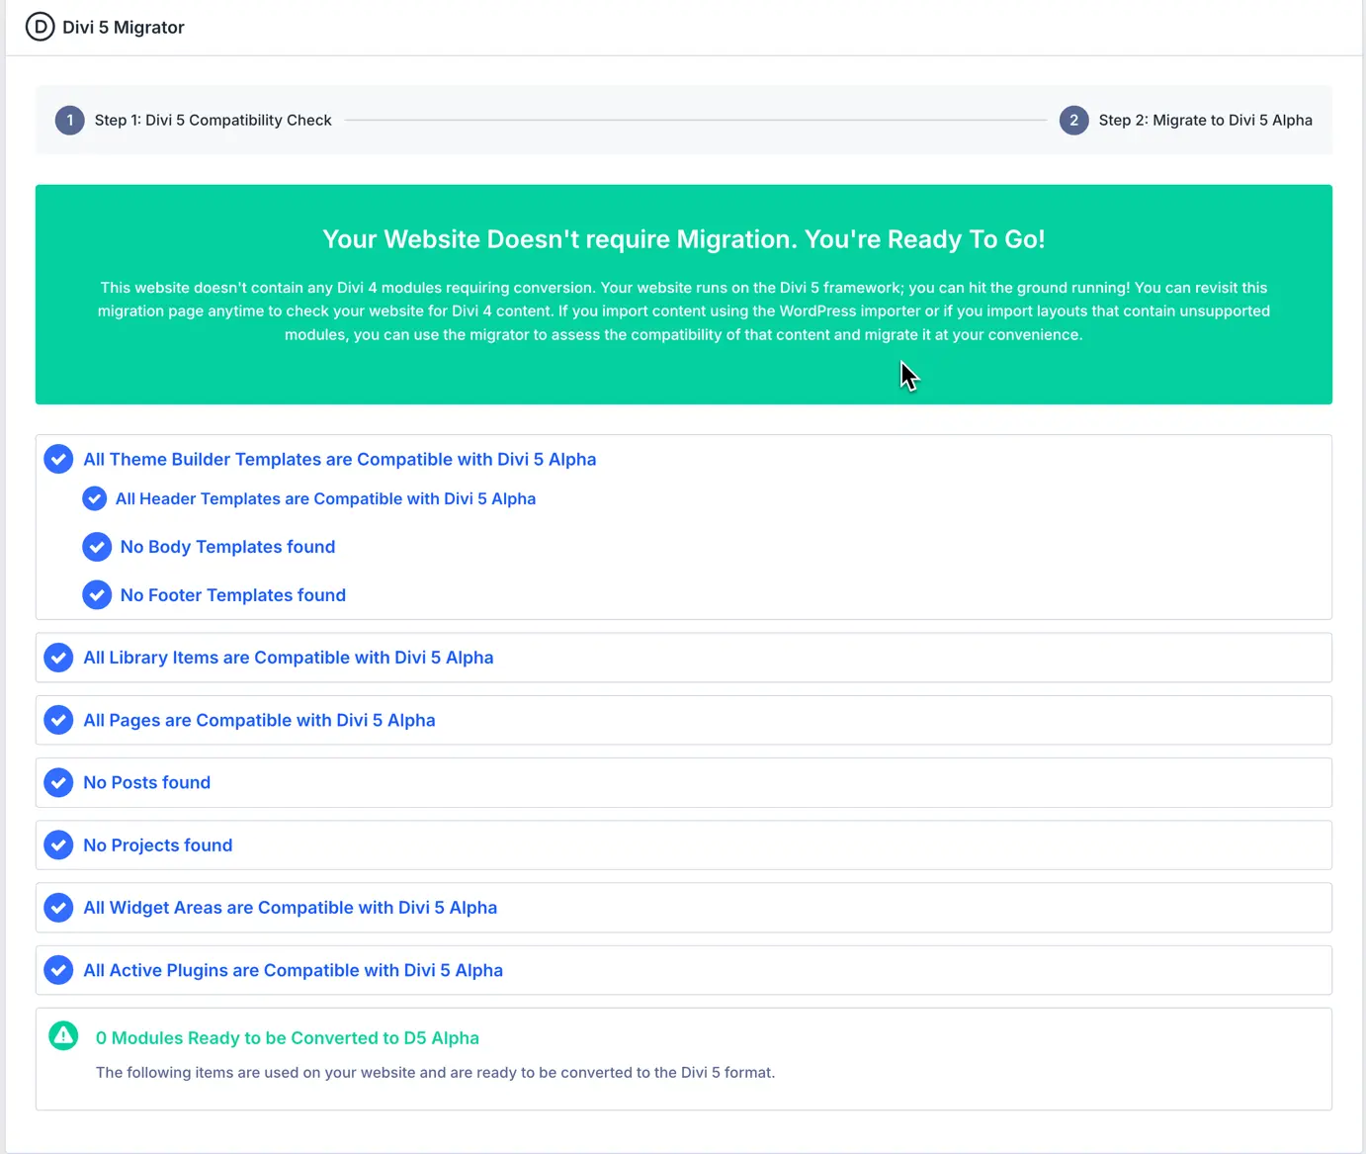Switch to Step 2: Migrate to Divi 5 Alpha

tap(1206, 120)
